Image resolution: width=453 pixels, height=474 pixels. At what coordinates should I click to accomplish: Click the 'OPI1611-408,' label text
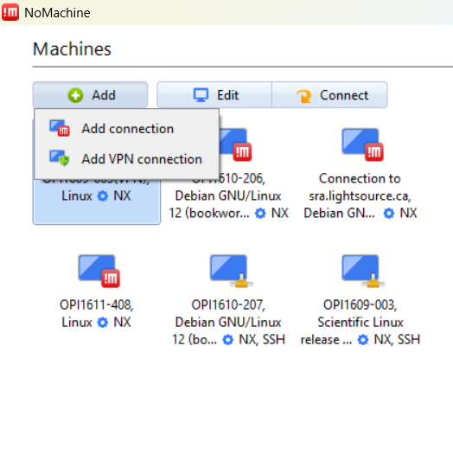97,304
